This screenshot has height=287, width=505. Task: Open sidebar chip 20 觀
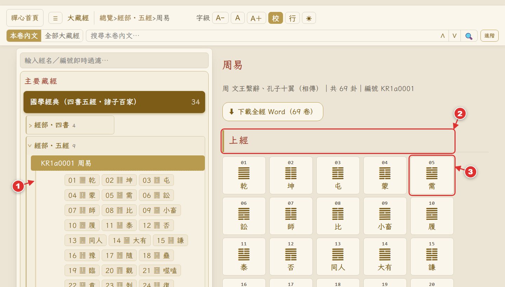tap(119, 271)
